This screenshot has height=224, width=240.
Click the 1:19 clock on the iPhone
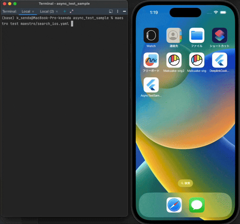(x=154, y=12)
